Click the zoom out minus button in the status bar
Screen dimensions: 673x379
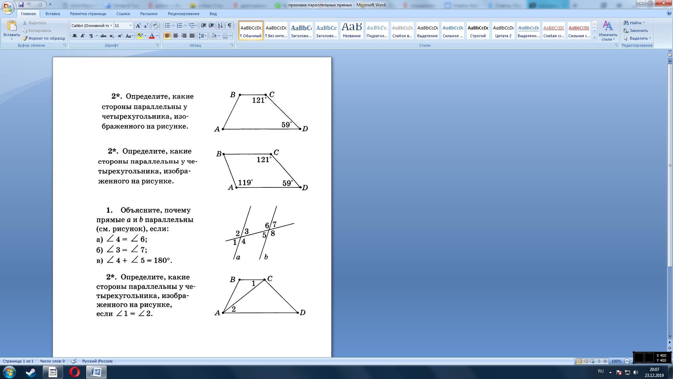[627, 361]
